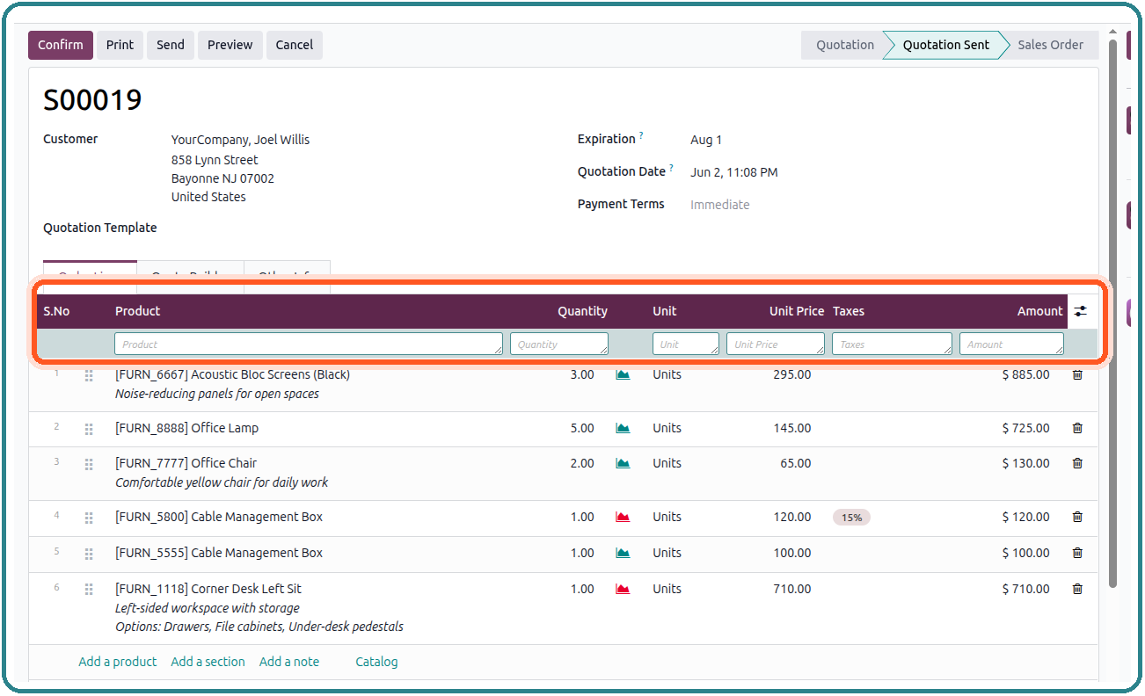Delete the Acoustic Bloc Screens line
1145x696 pixels.
(1077, 375)
